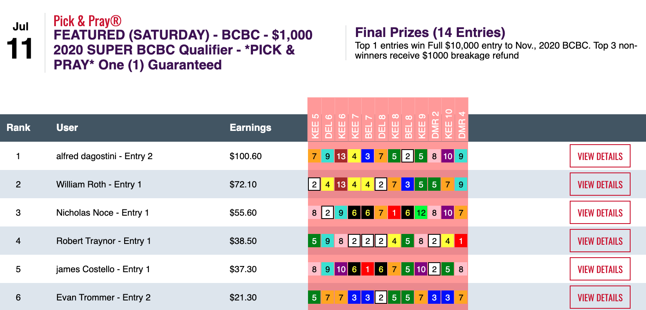Sort by the Rank column header
Viewport: 646px width, 310px height.
point(18,128)
